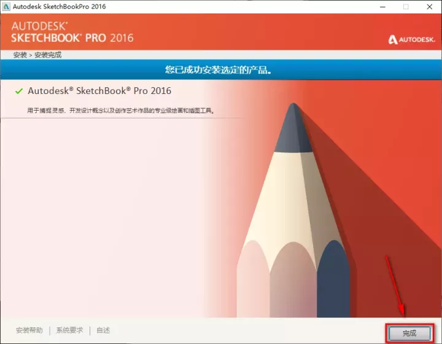
Task: Click the product description text line
Action: pyautogui.click(x=121, y=111)
